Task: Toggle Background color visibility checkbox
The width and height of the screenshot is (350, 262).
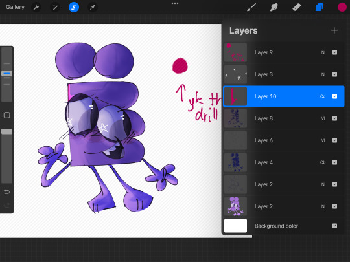Action: click(x=334, y=226)
